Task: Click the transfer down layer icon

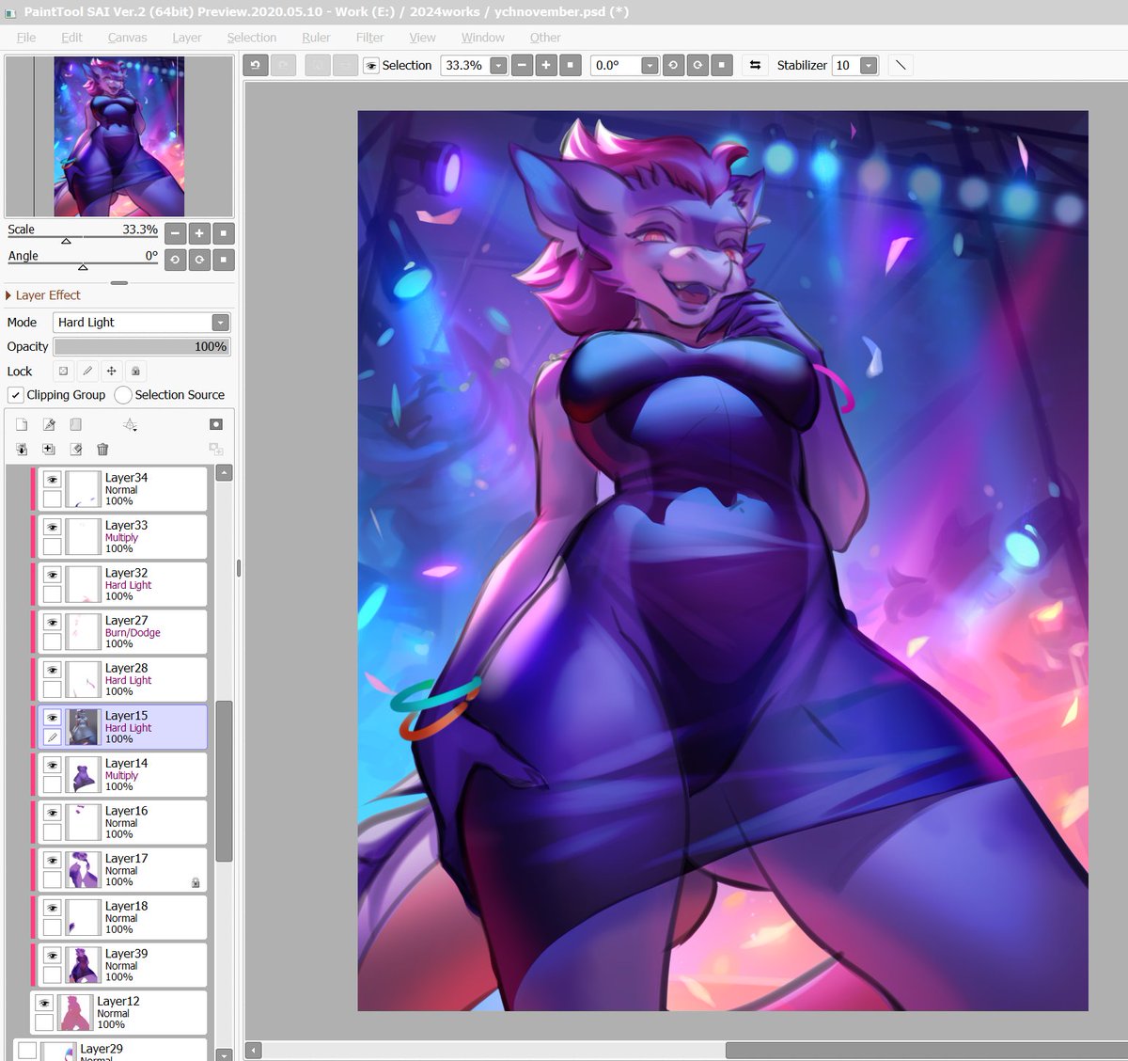Action: point(22,450)
